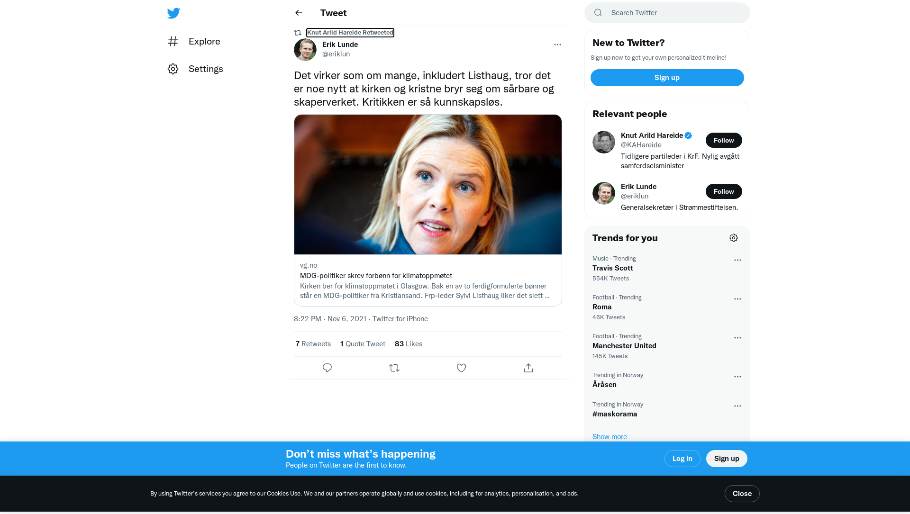The width and height of the screenshot is (910, 514).
Task: Close the cookies notice
Action: tap(742, 494)
